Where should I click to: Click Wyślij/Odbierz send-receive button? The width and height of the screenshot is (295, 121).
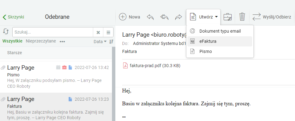272,17
